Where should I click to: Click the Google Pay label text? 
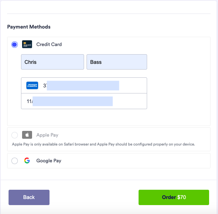(49, 161)
